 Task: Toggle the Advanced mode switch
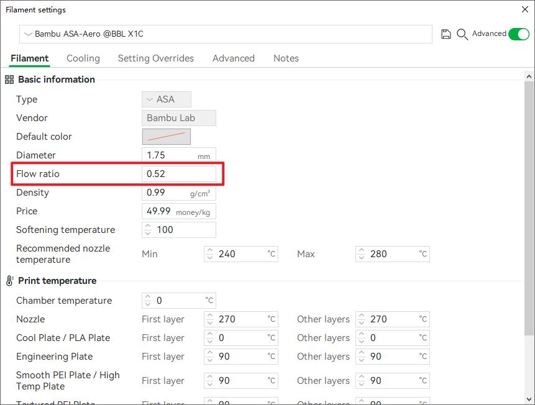519,34
